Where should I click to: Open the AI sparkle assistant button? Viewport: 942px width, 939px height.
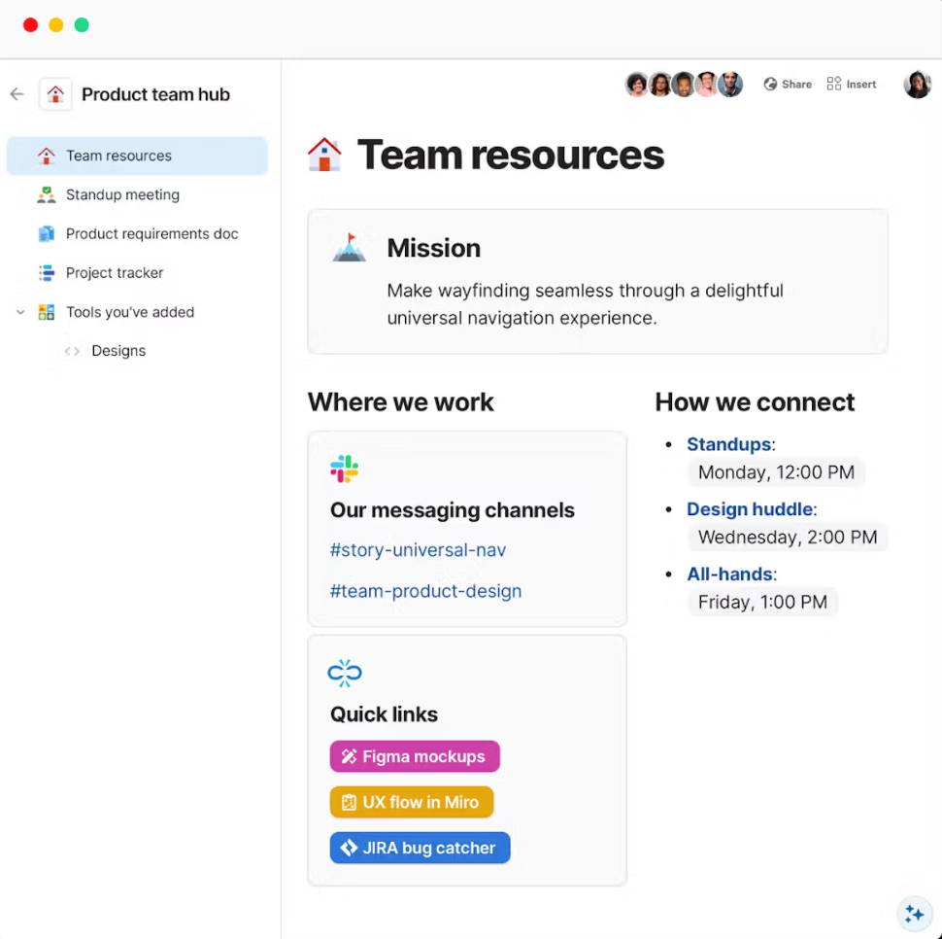tap(914, 914)
